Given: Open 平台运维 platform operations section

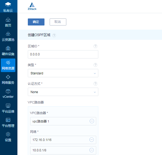Looking at the screenshot, I should pyautogui.click(x=8, y=108).
